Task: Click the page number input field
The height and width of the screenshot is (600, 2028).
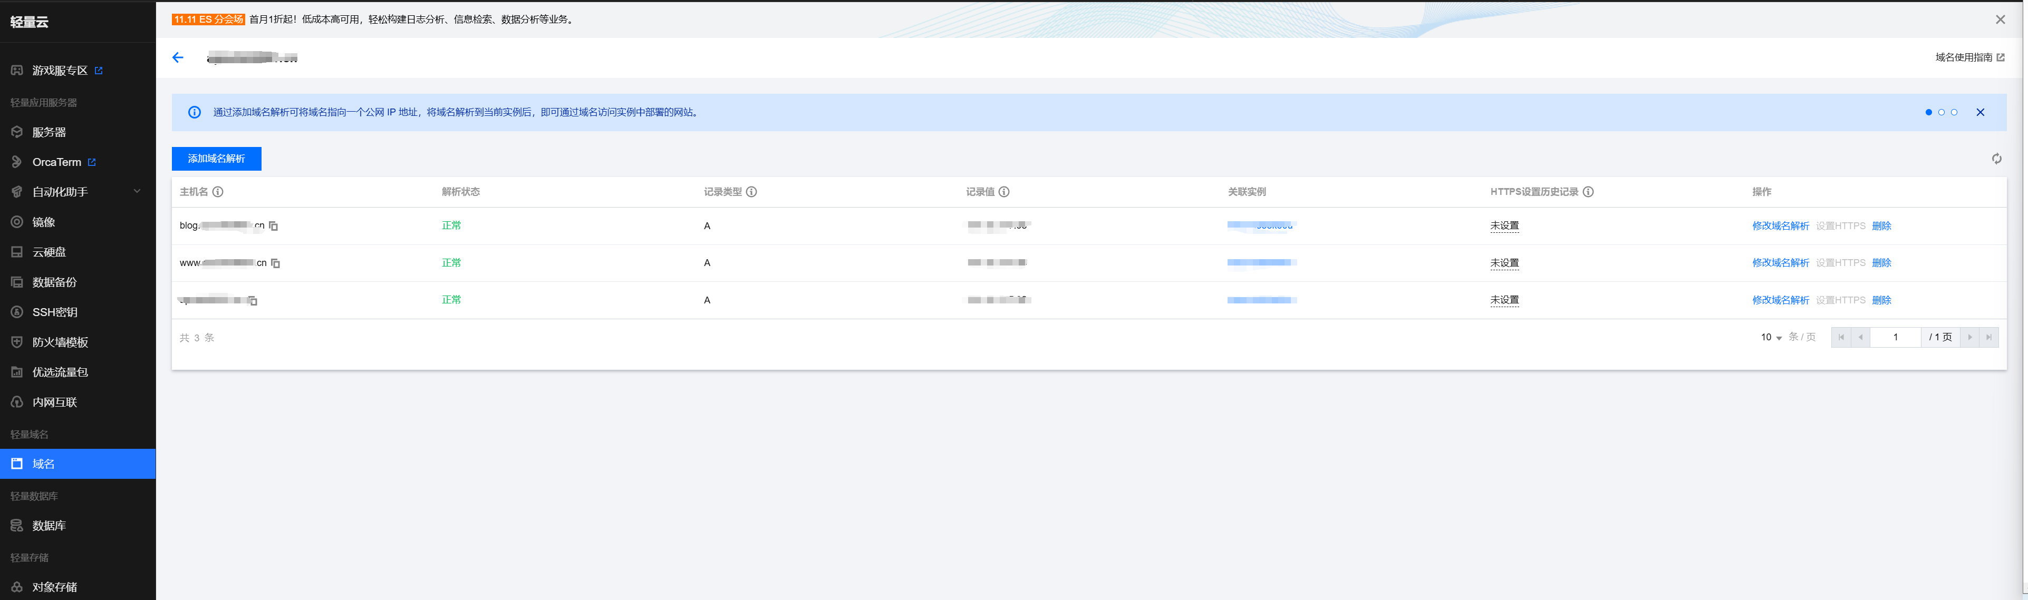Action: pos(1895,337)
